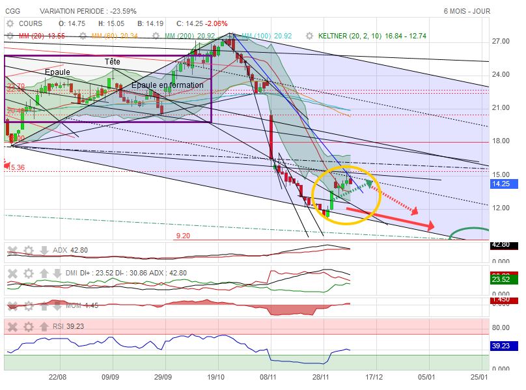Click the 08/11 date label
The image size is (526, 390).
[x=268, y=377]
